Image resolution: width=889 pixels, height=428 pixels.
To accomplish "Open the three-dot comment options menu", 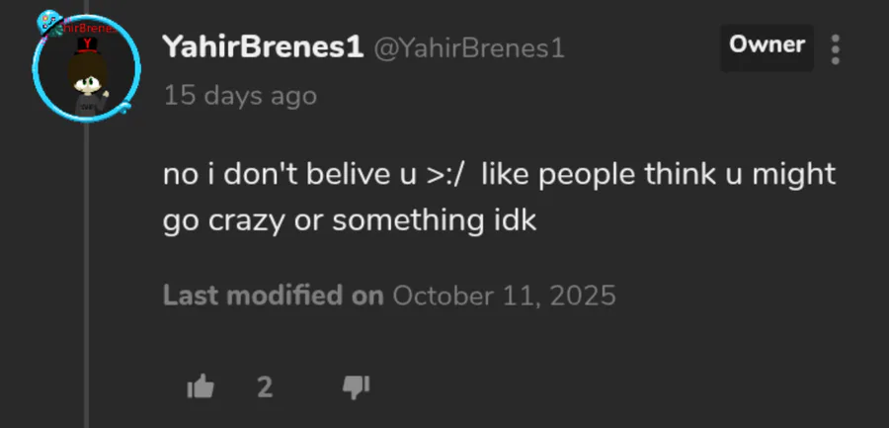I will pos(836,48).
